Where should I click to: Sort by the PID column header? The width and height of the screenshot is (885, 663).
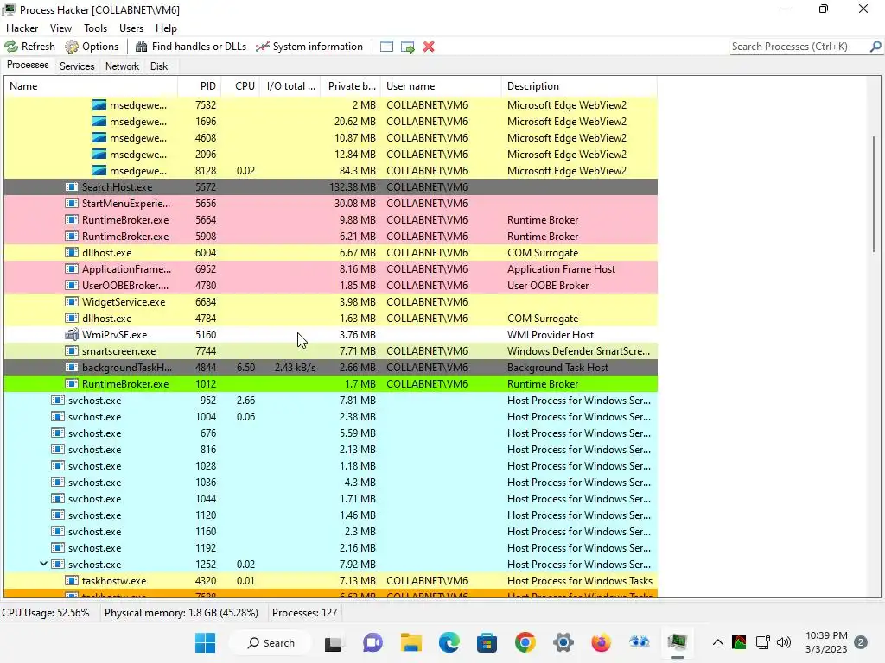pos(200,86)
